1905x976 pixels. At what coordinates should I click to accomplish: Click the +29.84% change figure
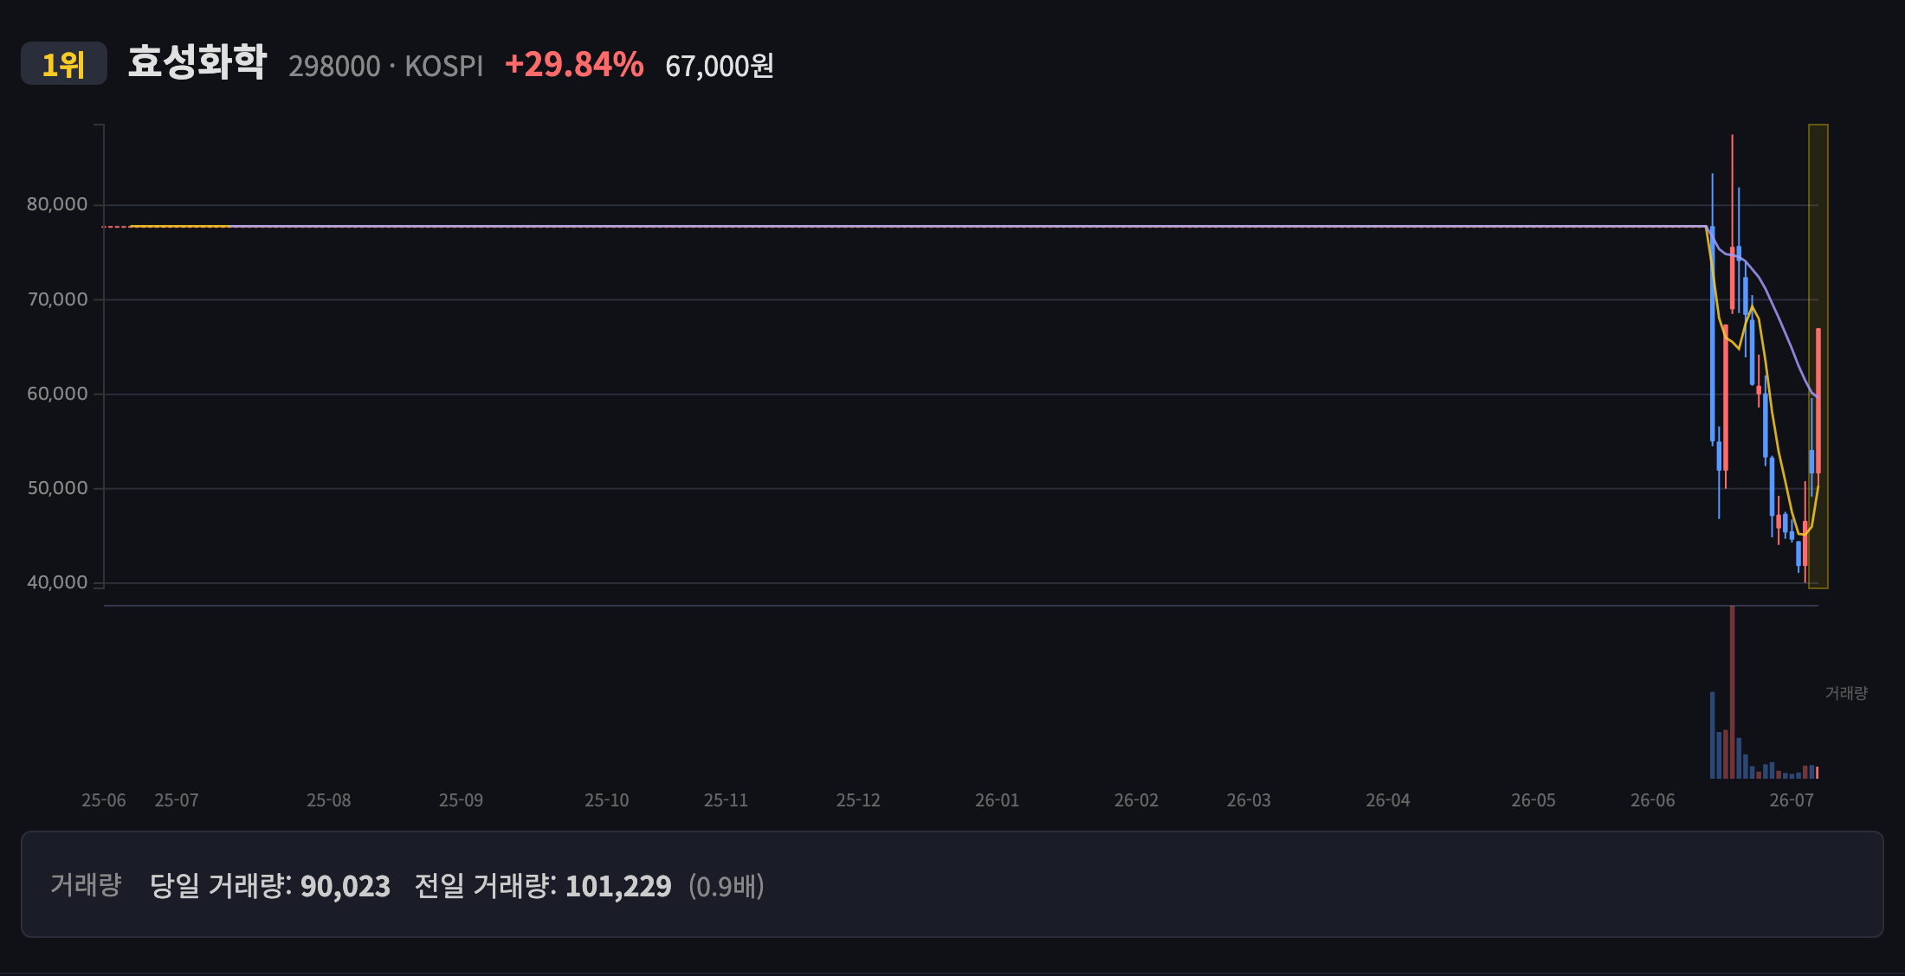coord(574,65)
